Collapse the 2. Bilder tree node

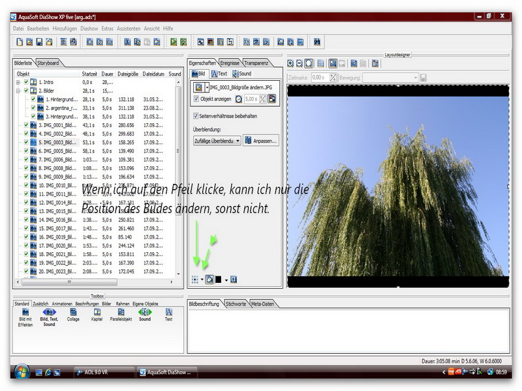click(x=18, y=91)
